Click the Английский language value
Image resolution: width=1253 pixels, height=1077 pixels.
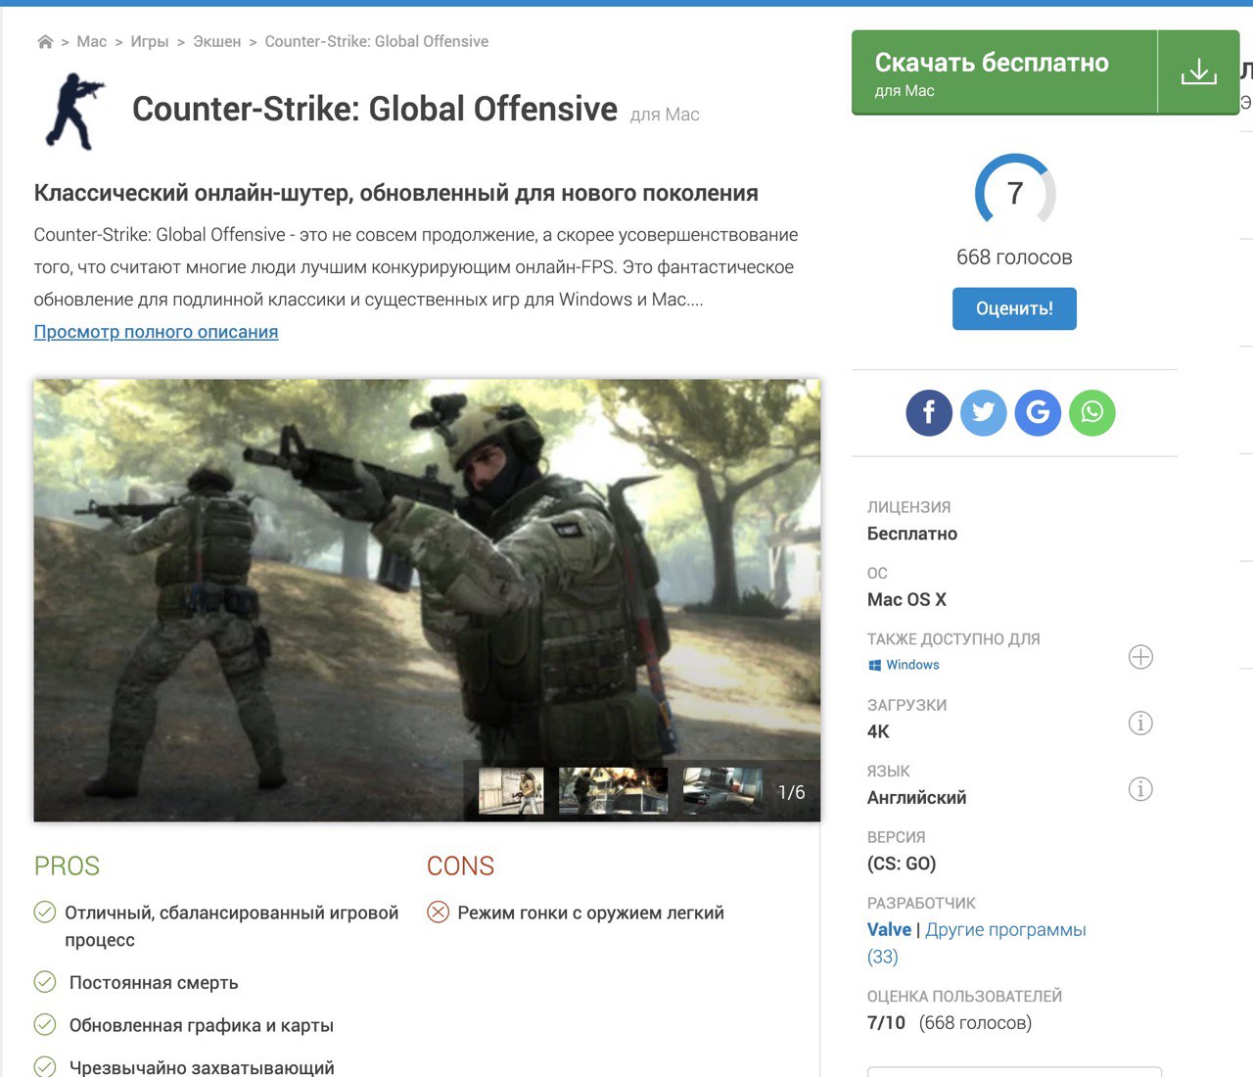click(916, 798)
